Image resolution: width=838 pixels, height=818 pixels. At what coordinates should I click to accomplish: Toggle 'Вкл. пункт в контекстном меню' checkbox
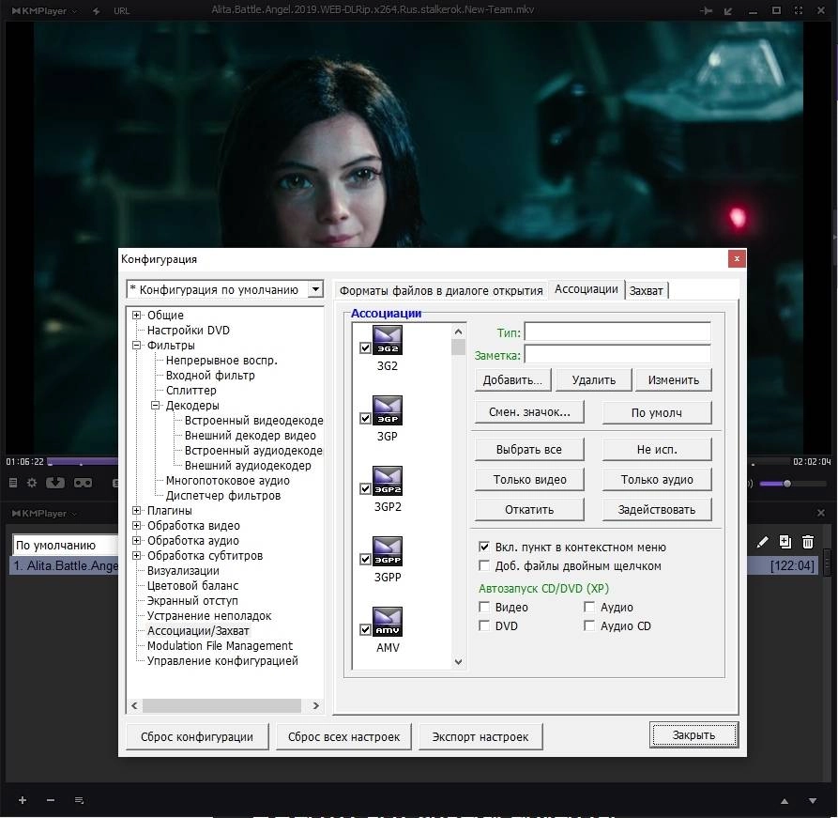(x=484, y=547)
